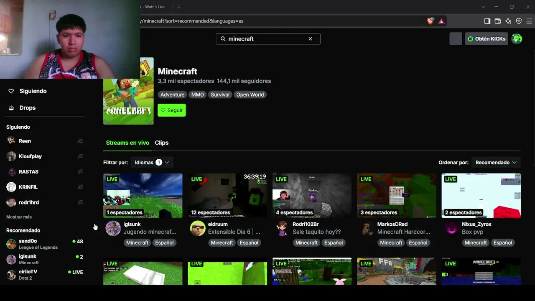
Task: Open RASTAS channel avatar
Action: (x=11, y=172)
